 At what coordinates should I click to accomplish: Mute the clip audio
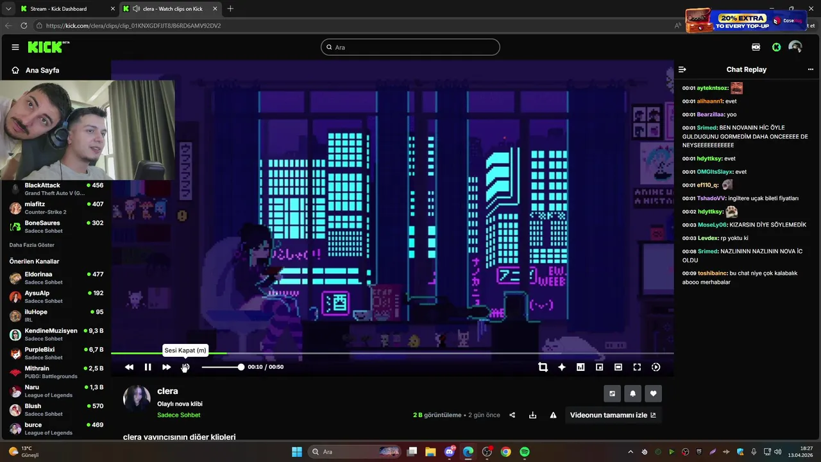[x=185, y=367]
